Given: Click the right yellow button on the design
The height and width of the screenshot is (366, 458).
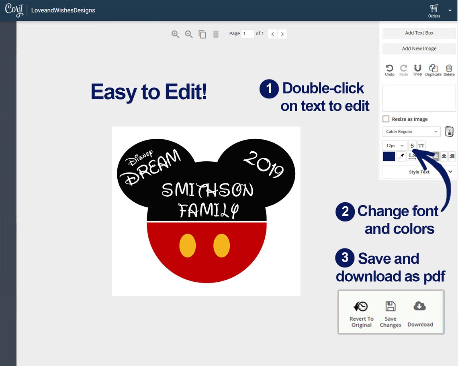Looking at the screenshot, I should (x=221, y=246).
